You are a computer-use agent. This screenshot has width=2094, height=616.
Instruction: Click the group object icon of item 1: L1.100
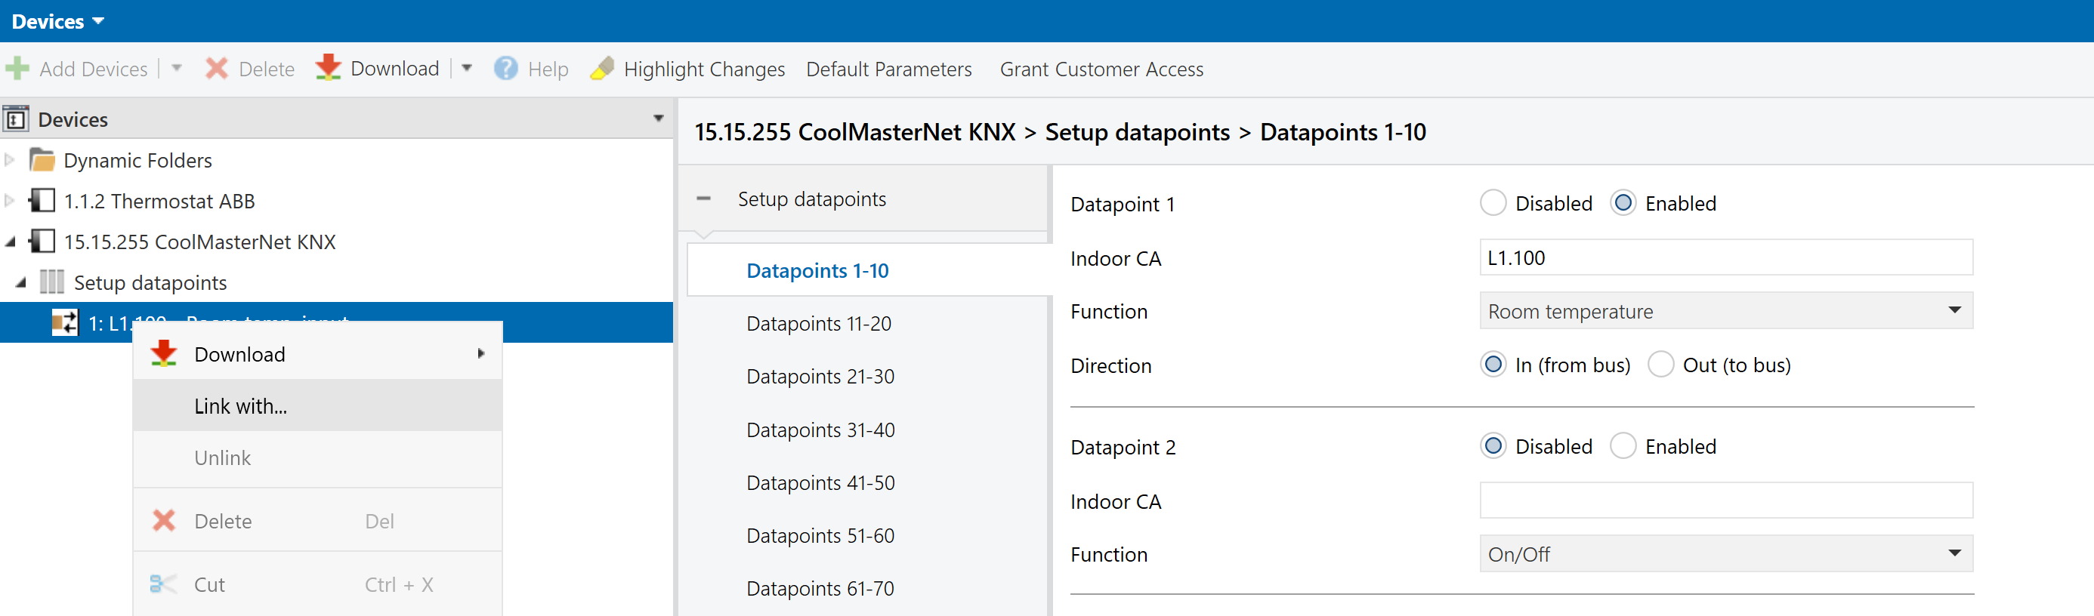pos(65,322)
